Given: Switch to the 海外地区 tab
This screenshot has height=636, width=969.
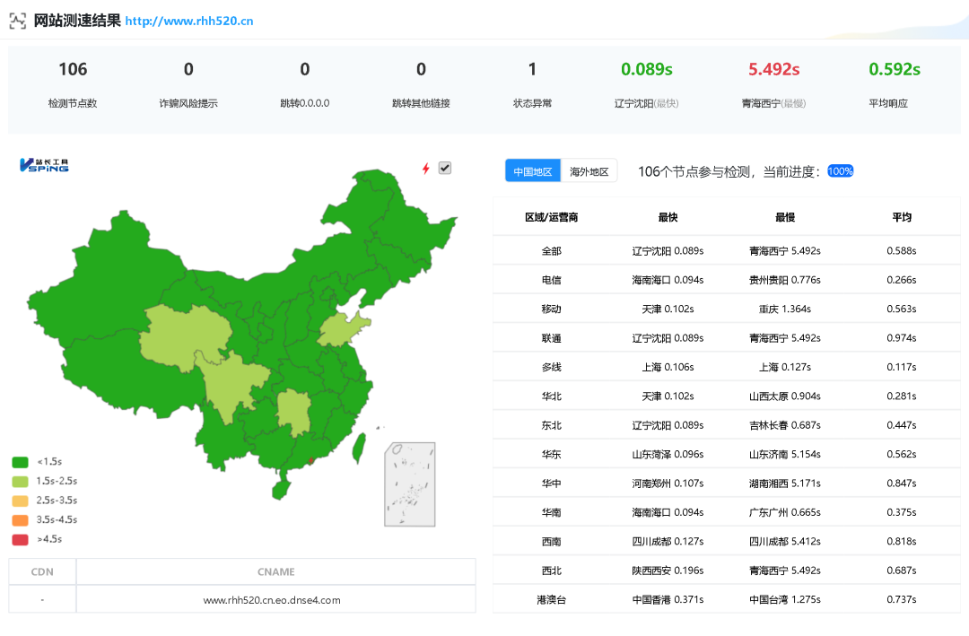Looking at the screenshot, I should point(589,170).
